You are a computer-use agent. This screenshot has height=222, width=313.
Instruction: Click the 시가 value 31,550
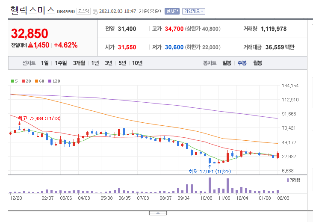(x=127, y=47)
